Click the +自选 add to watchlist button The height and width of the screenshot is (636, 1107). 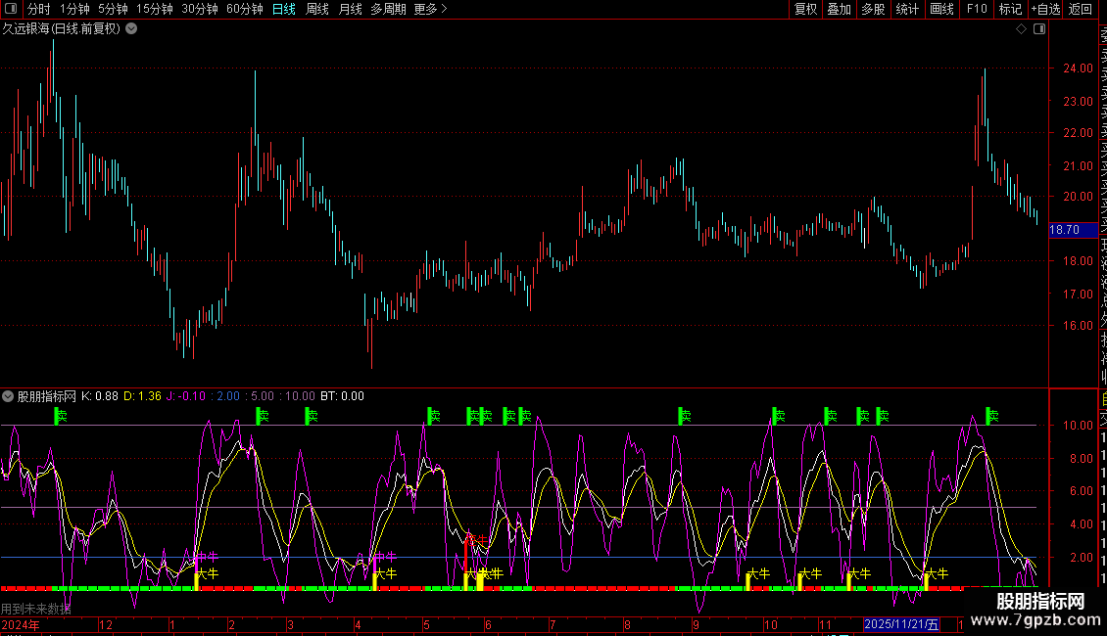point(1045,9)
